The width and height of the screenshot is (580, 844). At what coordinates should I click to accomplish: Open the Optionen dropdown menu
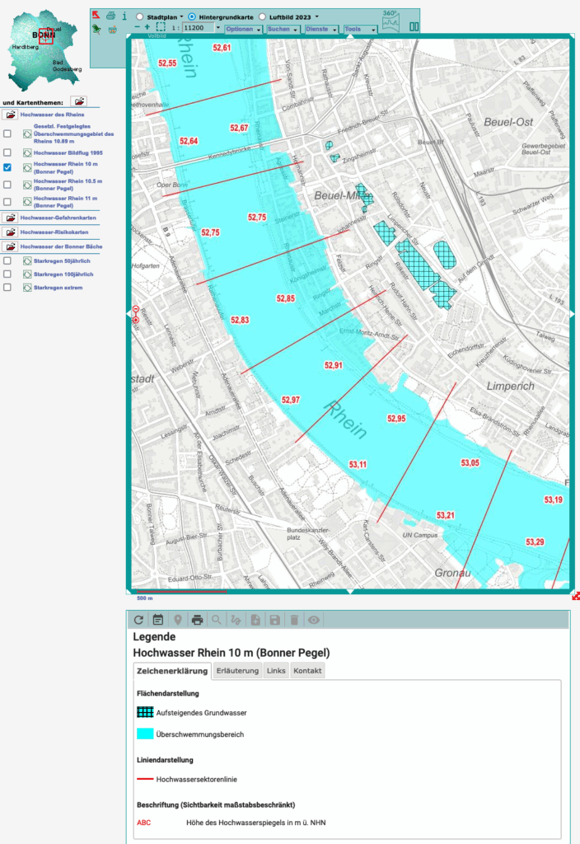pyautogui.click(x=243, y=28)
